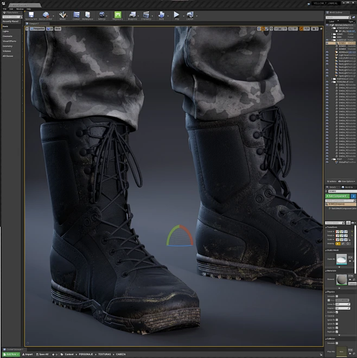Image resolution: width=357 pixels, height=358 pixels.
Task: Open the viewport Show menu
Action: 58,29
